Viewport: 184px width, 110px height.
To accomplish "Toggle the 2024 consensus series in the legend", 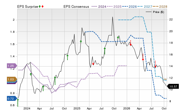I will pyautogui.click(x=99, y=7).
